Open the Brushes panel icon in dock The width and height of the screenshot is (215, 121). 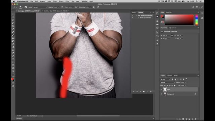click(157, 32)
